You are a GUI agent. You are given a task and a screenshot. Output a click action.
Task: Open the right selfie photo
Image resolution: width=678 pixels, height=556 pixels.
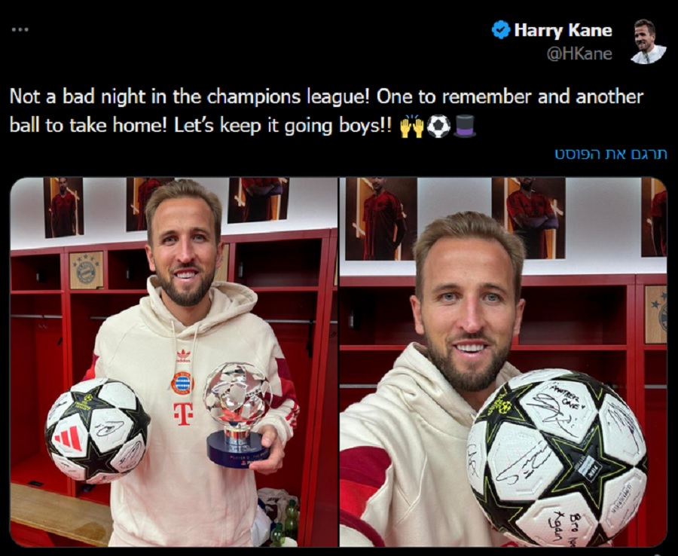(503, 362)
